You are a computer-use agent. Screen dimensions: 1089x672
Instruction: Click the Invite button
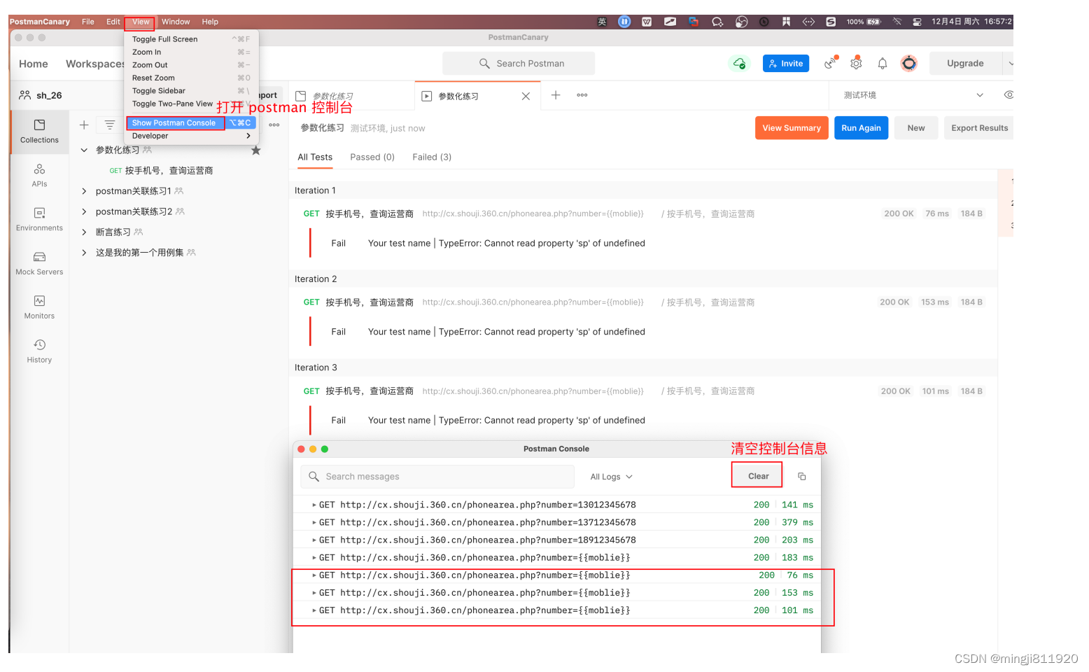[x=786, y=64]
